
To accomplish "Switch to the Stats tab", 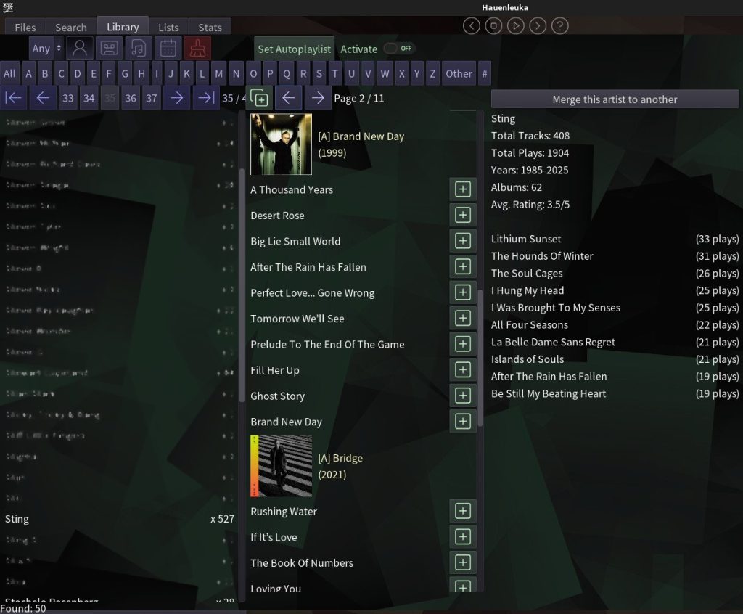I will 210,28.
